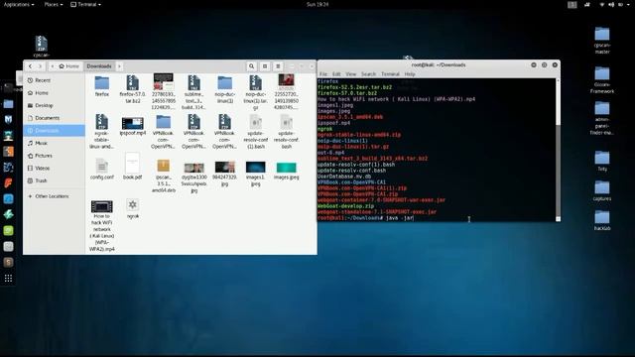635x357 pixels.
Task: Open the noip-duc-linux(1) folder
Action: [225, 89]
